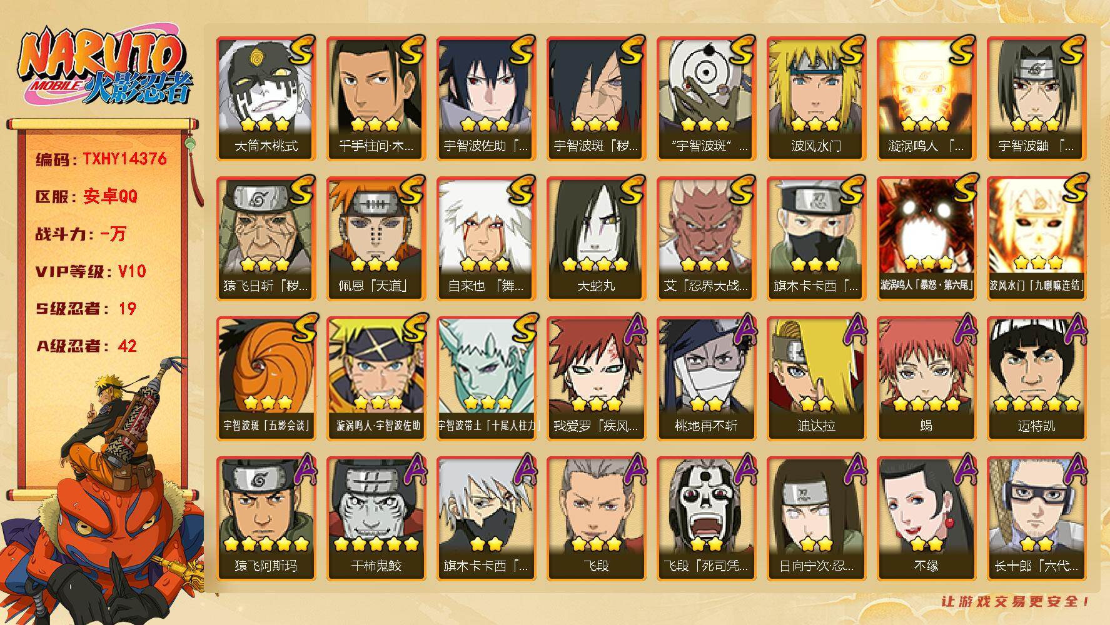The width and height of the screenshot is (1110, 625).
Task: Open the 波风水门 S-rank card
Action: (816, 99)
